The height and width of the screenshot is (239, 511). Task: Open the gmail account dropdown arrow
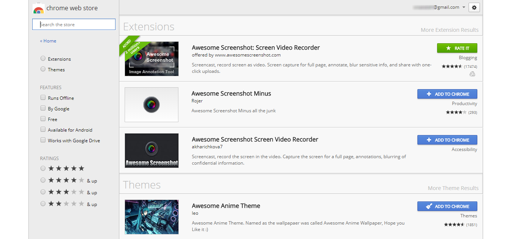click(464, 8)
